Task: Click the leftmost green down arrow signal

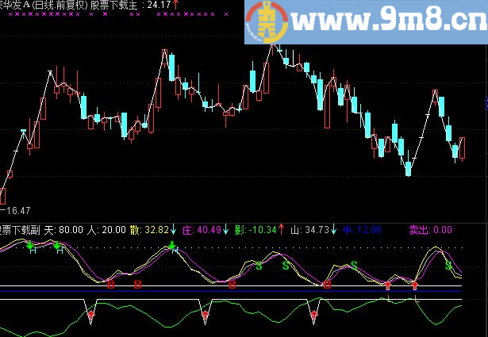Action: (x=30, y=246)
